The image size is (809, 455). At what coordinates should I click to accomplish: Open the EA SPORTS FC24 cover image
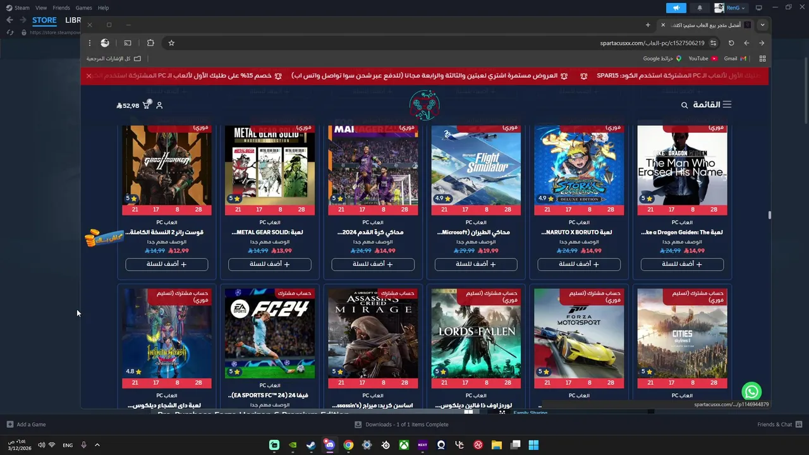tap(270, 333)
